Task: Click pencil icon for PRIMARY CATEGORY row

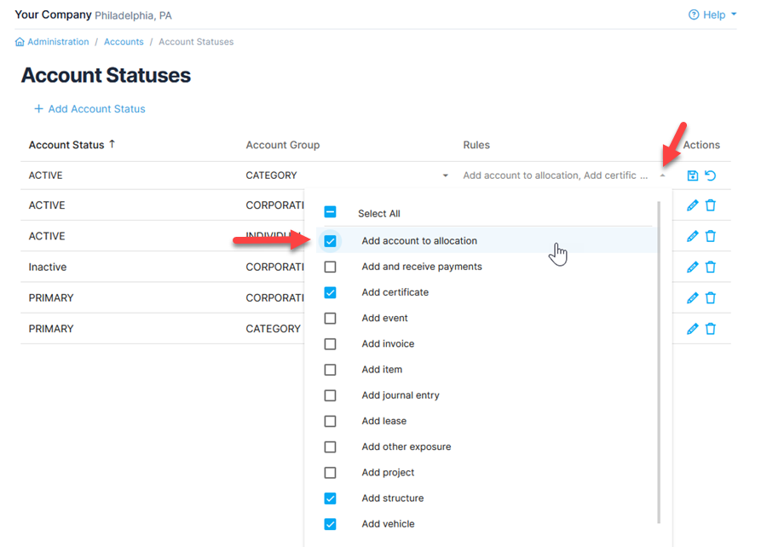Action: pos(692,328)
